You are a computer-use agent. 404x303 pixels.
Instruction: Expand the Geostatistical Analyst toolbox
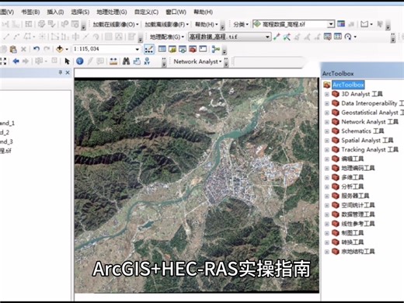click(327, 113)
